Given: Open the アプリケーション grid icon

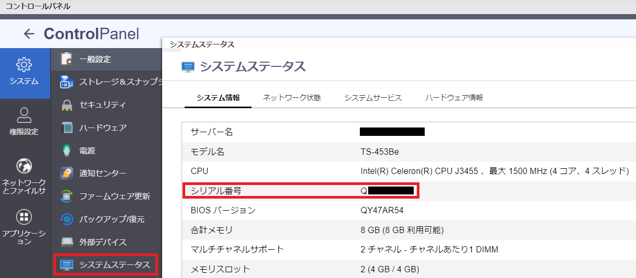Looking at the screenshot, I should coord(24,216).
